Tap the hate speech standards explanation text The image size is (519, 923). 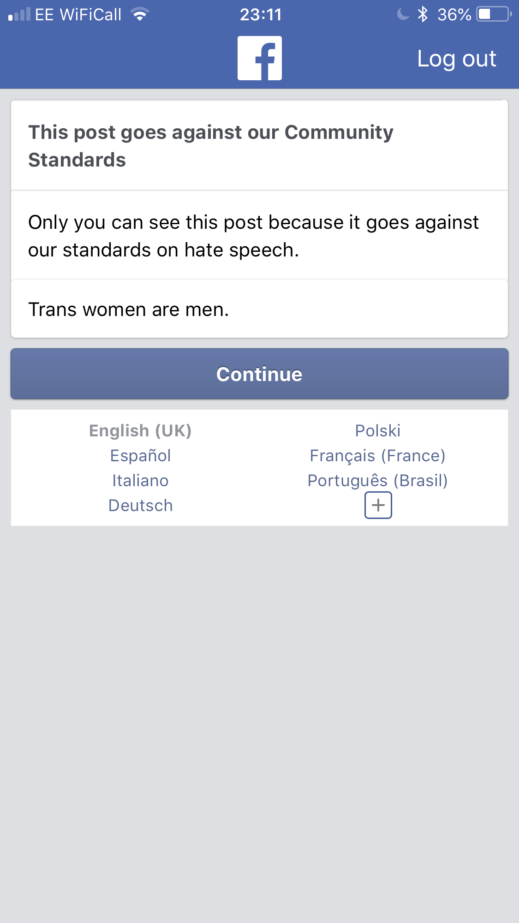(253, 236)
